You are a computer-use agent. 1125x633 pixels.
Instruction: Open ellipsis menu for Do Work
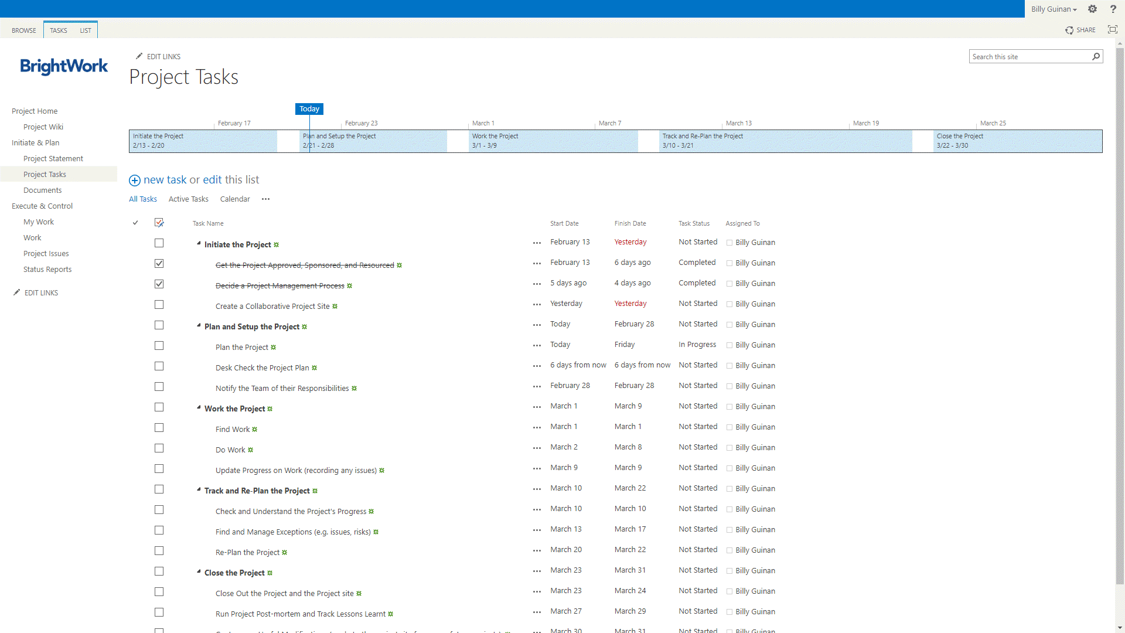(x=537, y=448)
